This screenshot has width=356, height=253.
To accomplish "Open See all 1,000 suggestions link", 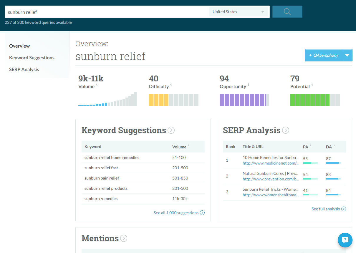I will point(177,212).
